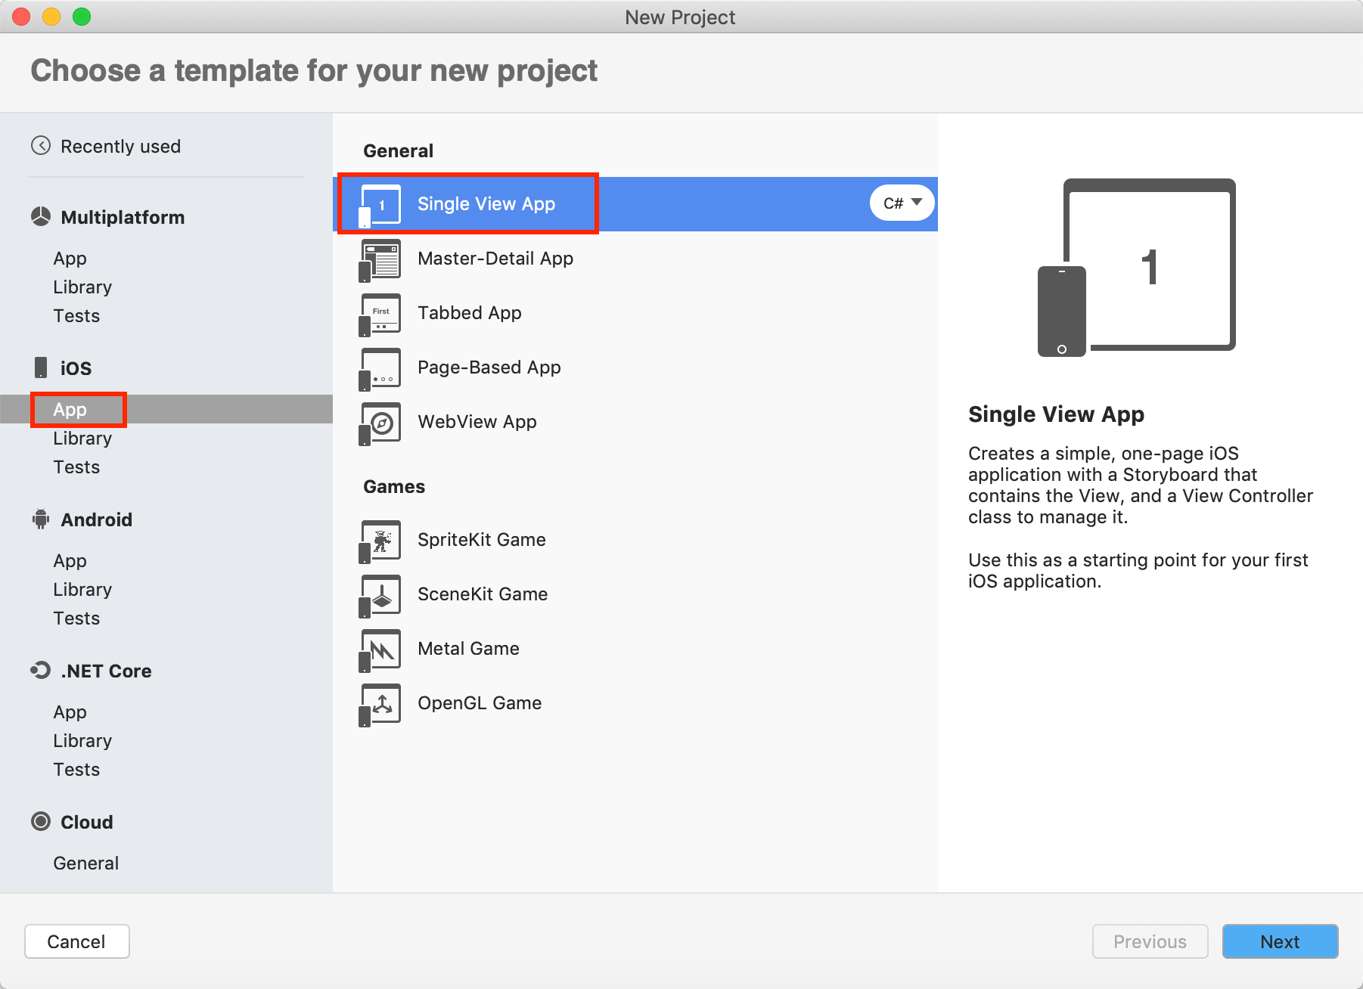Click the Master-Detail App template icon

tap(380, 260)
